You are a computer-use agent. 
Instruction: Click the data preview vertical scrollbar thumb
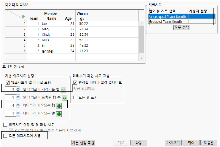141,39
